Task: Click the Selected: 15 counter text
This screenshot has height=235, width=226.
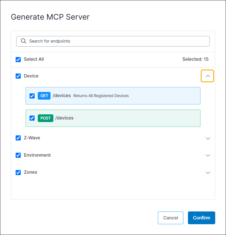Action: point(195,59)
